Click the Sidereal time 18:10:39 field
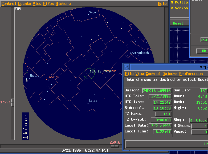The width and height of the screenshot is (208, 154). [x=162, y=108]
